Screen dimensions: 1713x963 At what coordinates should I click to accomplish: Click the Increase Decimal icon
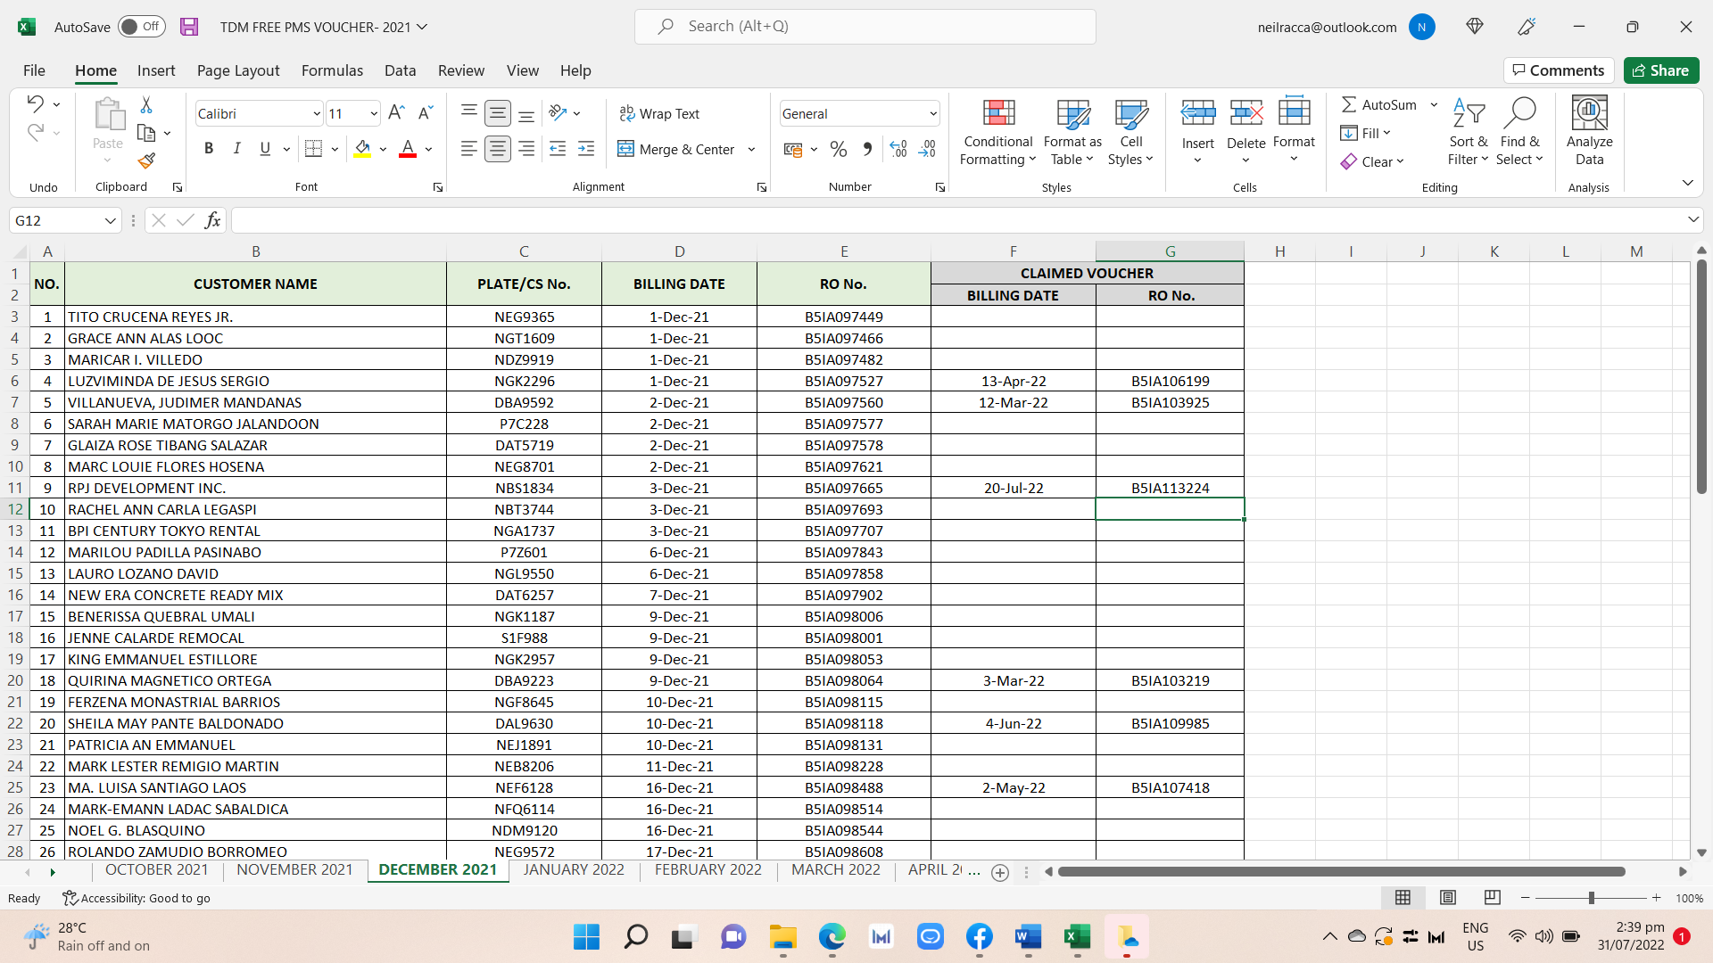pos(898,149)
